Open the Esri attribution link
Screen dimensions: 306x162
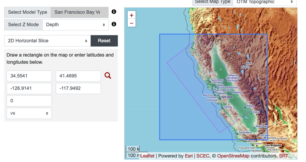click(189, 156)
